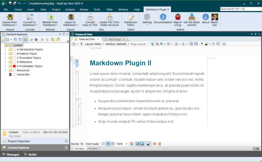Open the Analysis ribbon tab
The height and width of the screenshot is (162, 262).
point(70,10)
